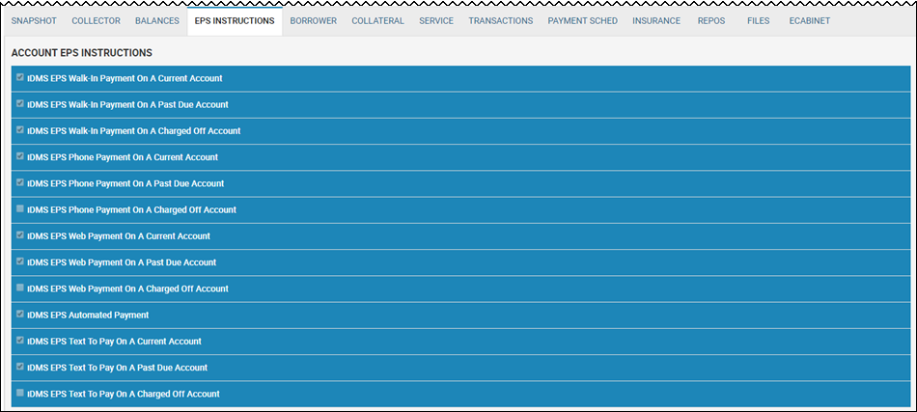Viewport: 917px width, 412px height.
Task: Click 'IDMS EPS Text To Pay On A Charged Off Account' text
Action: [124, 394]
